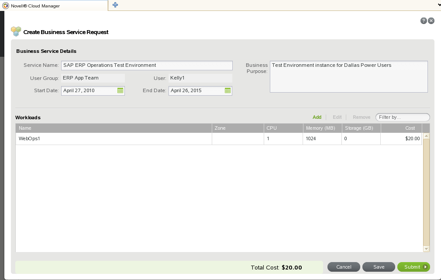Viewport: 441px width, 280px height.
Task: Click the $20.00 cost cell for WebOps1
Action: (x=401, y=139)
